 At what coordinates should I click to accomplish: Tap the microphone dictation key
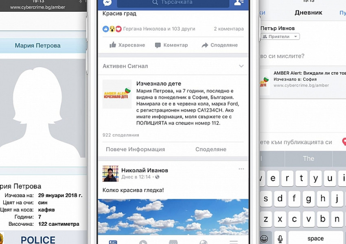coord(280,238)
